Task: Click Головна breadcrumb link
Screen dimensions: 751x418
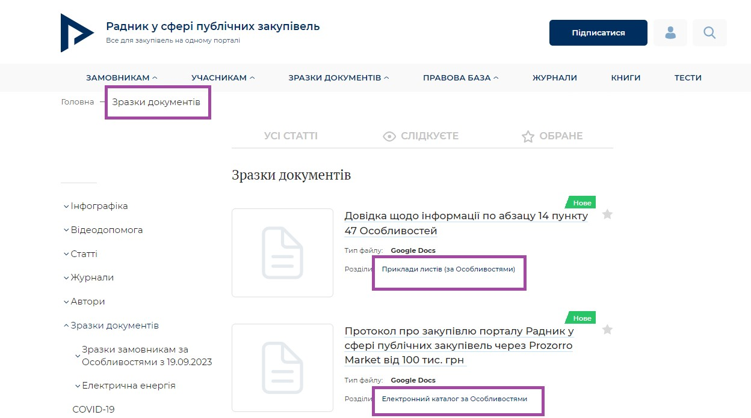Action: tap(78, 102)
